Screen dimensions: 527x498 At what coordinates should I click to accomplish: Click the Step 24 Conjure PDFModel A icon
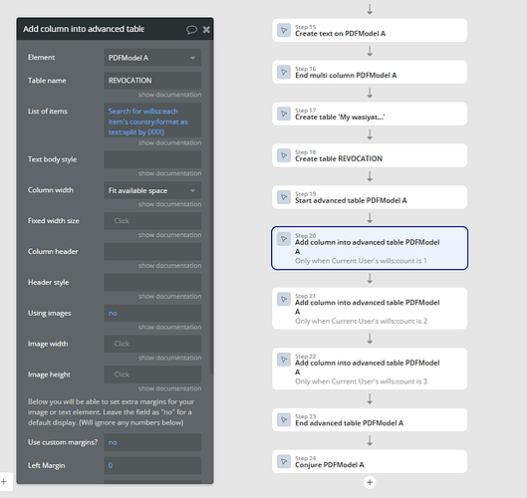[x=284, y=461]
